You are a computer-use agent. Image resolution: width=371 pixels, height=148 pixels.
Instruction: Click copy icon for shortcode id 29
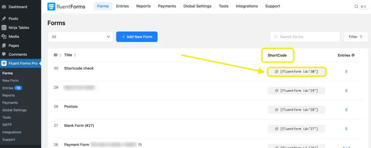point(276,91)
